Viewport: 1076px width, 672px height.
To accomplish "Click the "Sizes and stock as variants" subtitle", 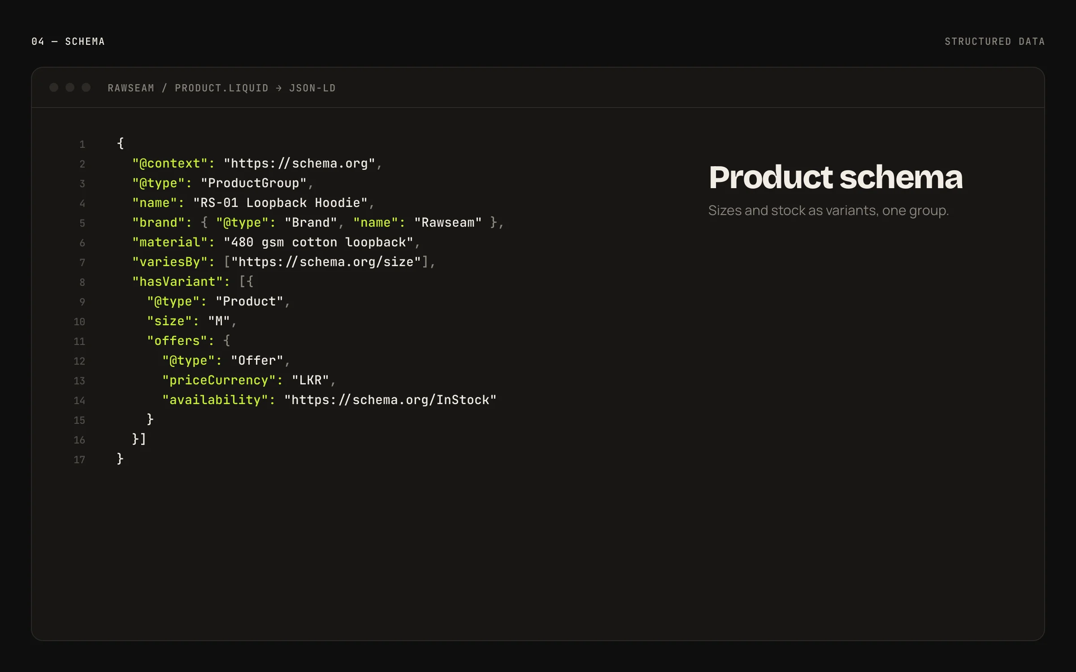I will 829,211.
